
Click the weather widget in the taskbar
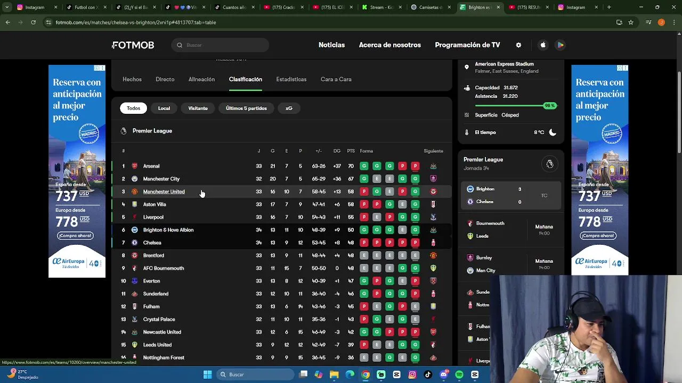pos(23,374)
